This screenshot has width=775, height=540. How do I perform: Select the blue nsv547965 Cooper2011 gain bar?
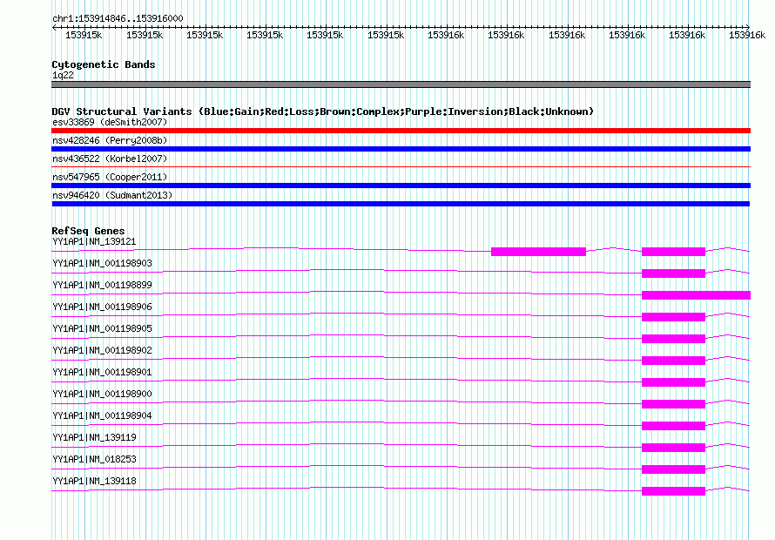pos(401,186)
